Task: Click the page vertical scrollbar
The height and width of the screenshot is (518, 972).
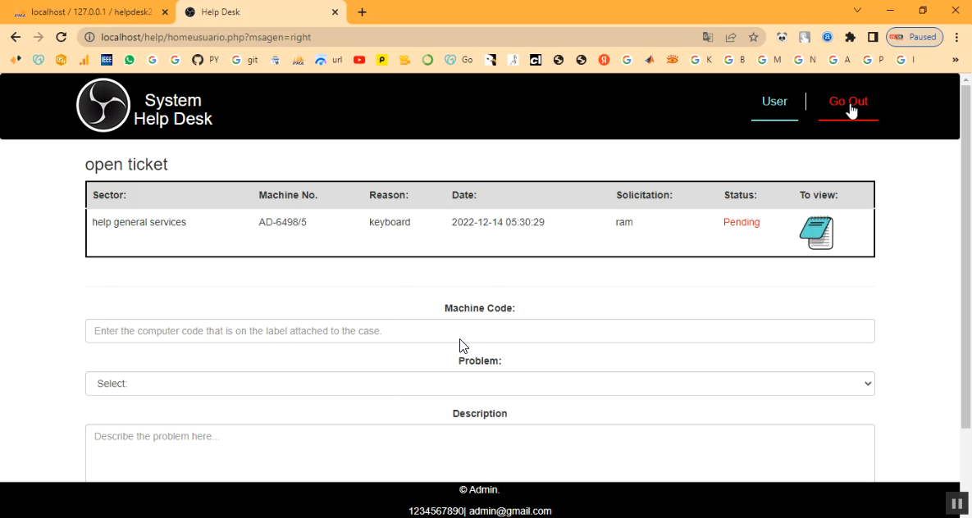Action: [965, 257]
